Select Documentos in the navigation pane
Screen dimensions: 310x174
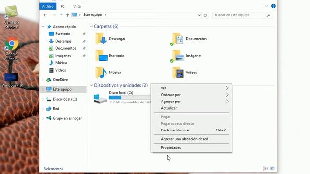click(65, 48)
